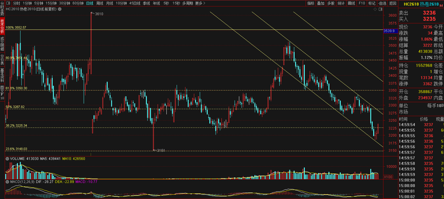Viewport: 444px width, 199px height.
Task: Click the 61.8% 3350.30 Fibonacci label
Action: [16, 89]
